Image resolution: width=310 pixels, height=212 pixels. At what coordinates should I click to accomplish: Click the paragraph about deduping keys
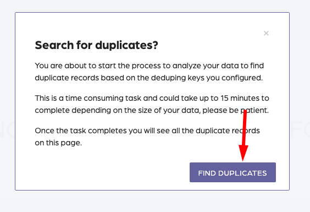(x=150, y=72)
